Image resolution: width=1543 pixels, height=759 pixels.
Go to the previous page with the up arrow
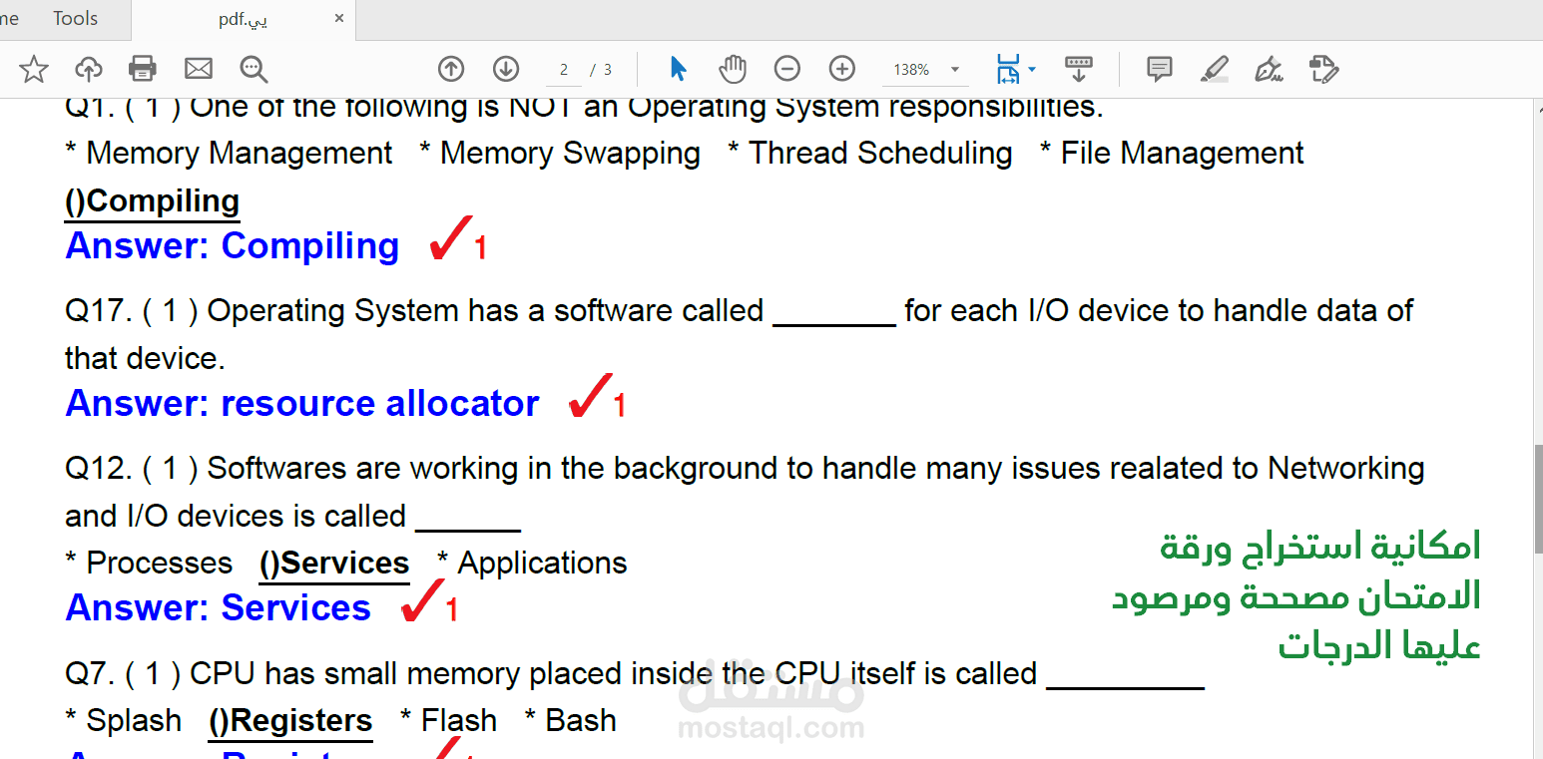pyautogui.click(x=451, y=69)
